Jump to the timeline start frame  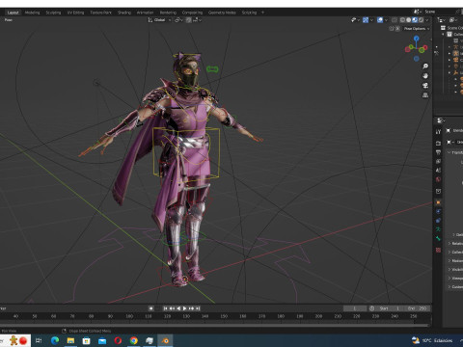[x=165, y=308]
